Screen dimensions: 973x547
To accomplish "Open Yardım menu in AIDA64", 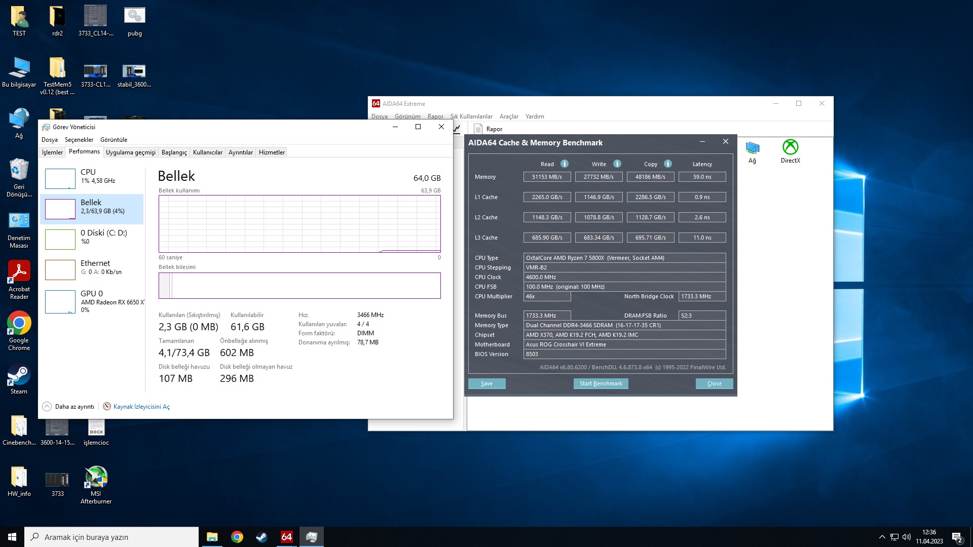I will click(535, 116).
